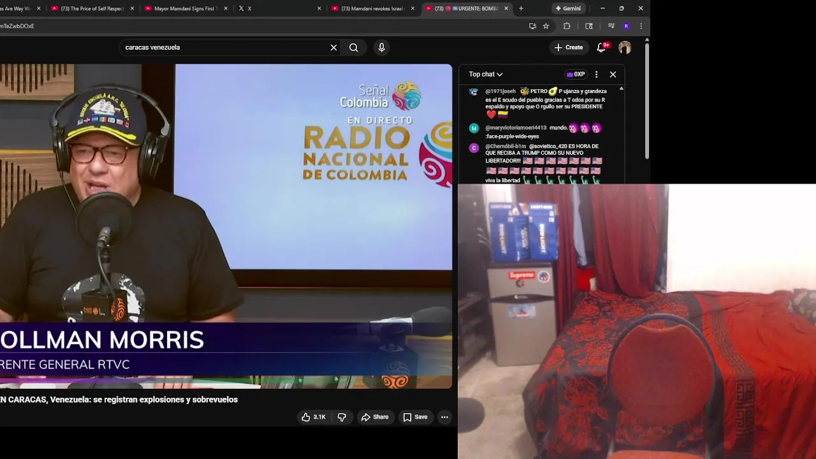Save the video to a playlist
The width and height of the screenshot is (816, 459).
point(414,417)
